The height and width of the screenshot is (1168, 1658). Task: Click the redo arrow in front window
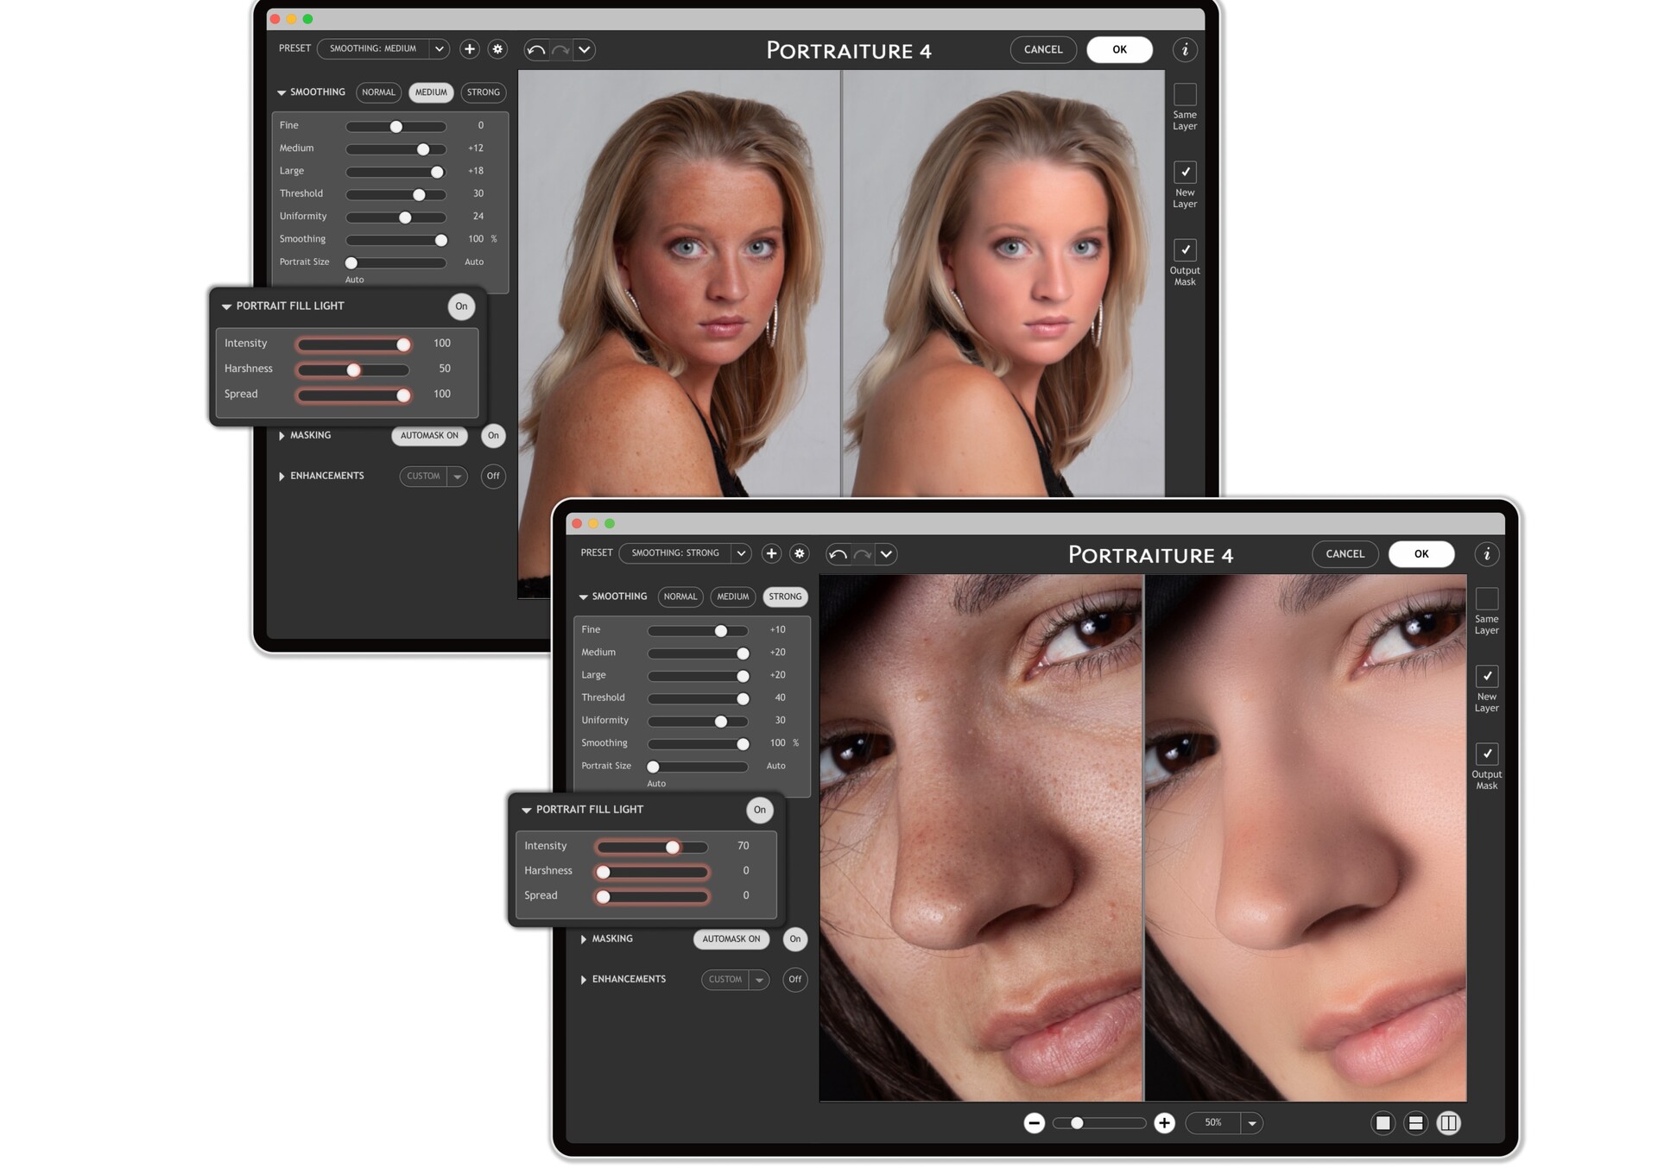point(862,554)
